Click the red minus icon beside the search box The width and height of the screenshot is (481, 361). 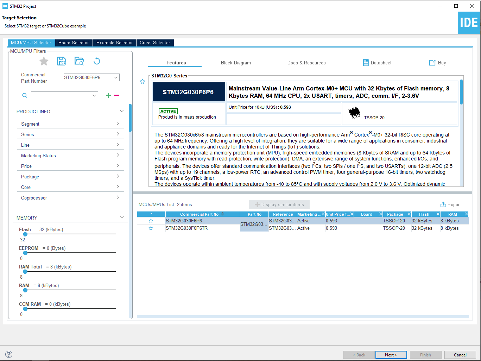116,95
